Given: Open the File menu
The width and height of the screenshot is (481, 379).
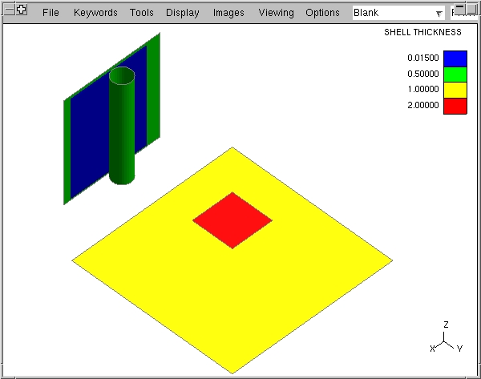Looking at the screenshot, I should click(51, 13).
